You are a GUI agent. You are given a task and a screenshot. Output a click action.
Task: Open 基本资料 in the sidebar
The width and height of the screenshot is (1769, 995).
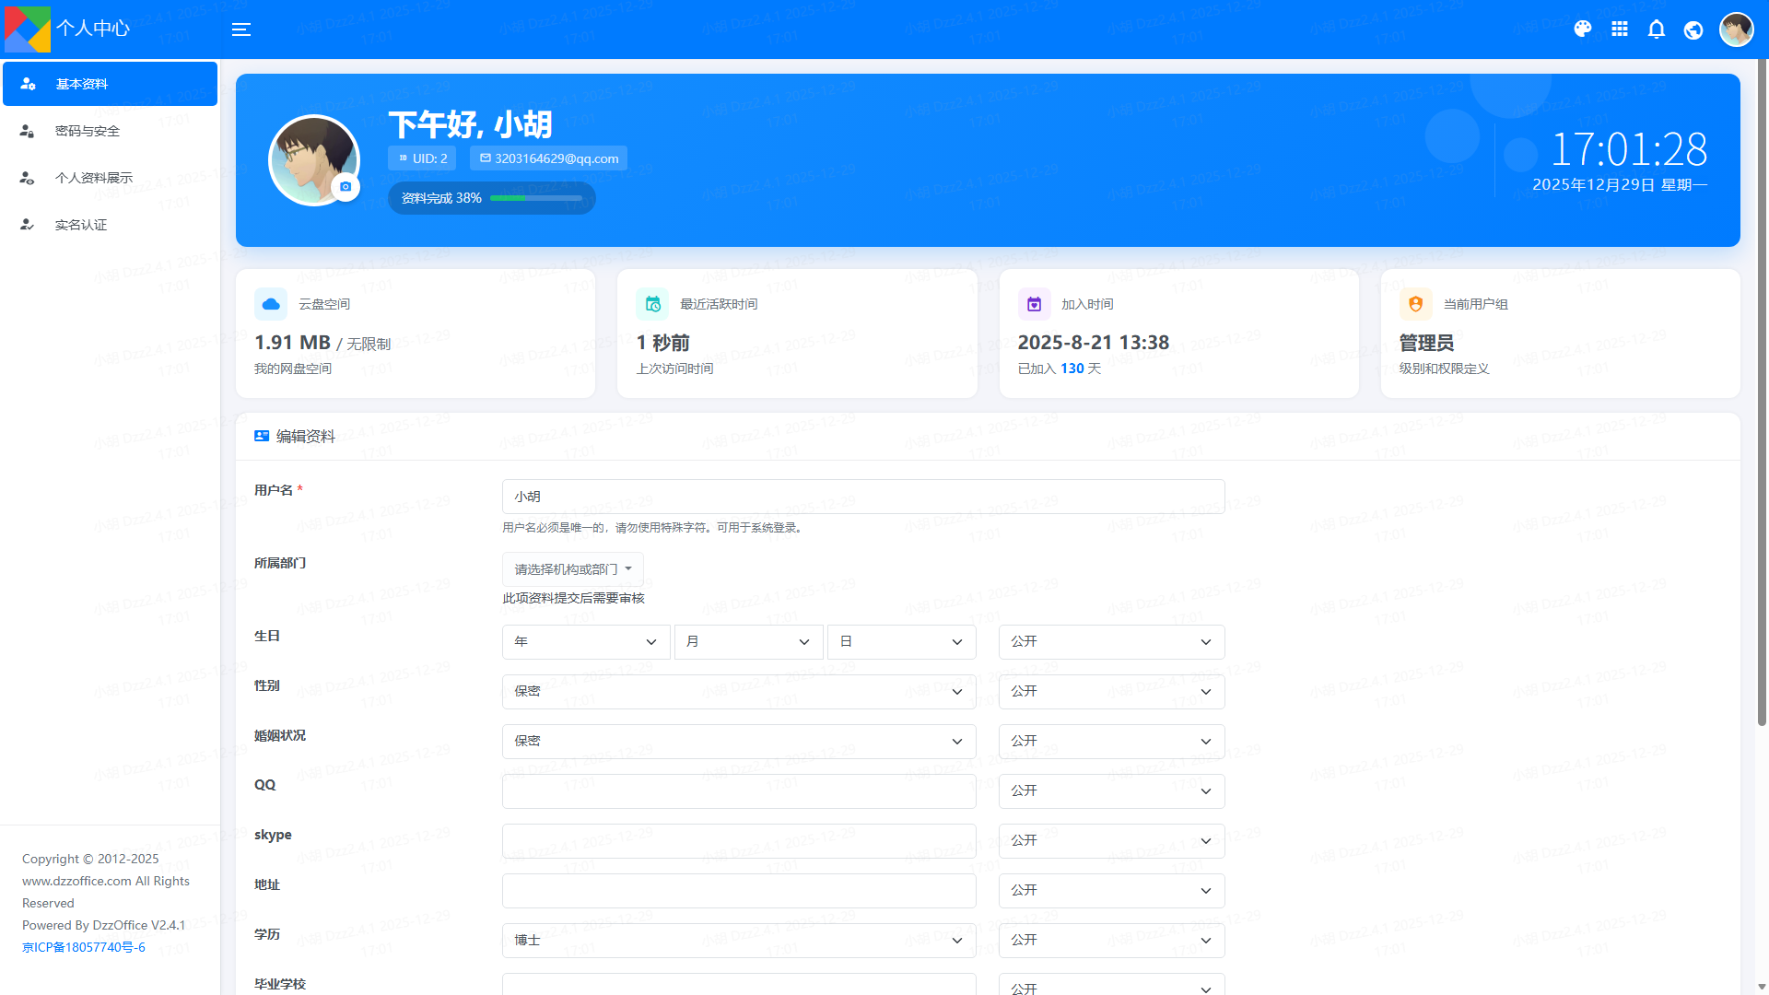(x=111, y=84)
